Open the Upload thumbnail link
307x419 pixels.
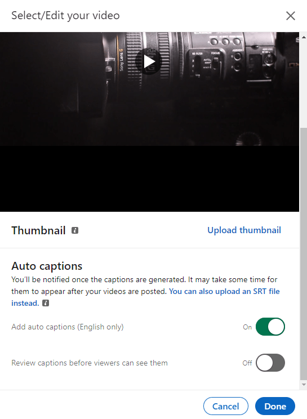[244, 230]
